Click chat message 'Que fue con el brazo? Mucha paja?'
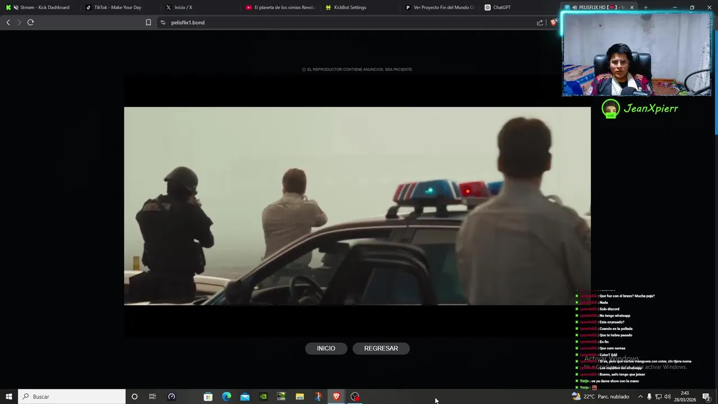This screenshot has height=404, width=718. (627, 296)
